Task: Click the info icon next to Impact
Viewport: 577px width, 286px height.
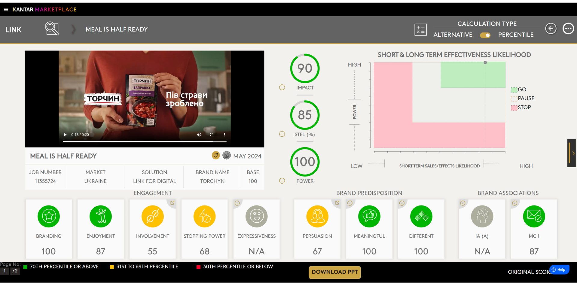Action: (x=282, y=87)
